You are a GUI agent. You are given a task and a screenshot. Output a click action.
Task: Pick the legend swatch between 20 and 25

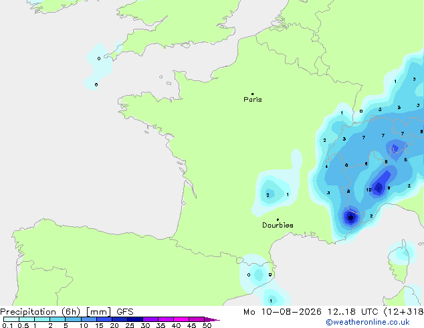pyautogui.click(x=120, y=319)
